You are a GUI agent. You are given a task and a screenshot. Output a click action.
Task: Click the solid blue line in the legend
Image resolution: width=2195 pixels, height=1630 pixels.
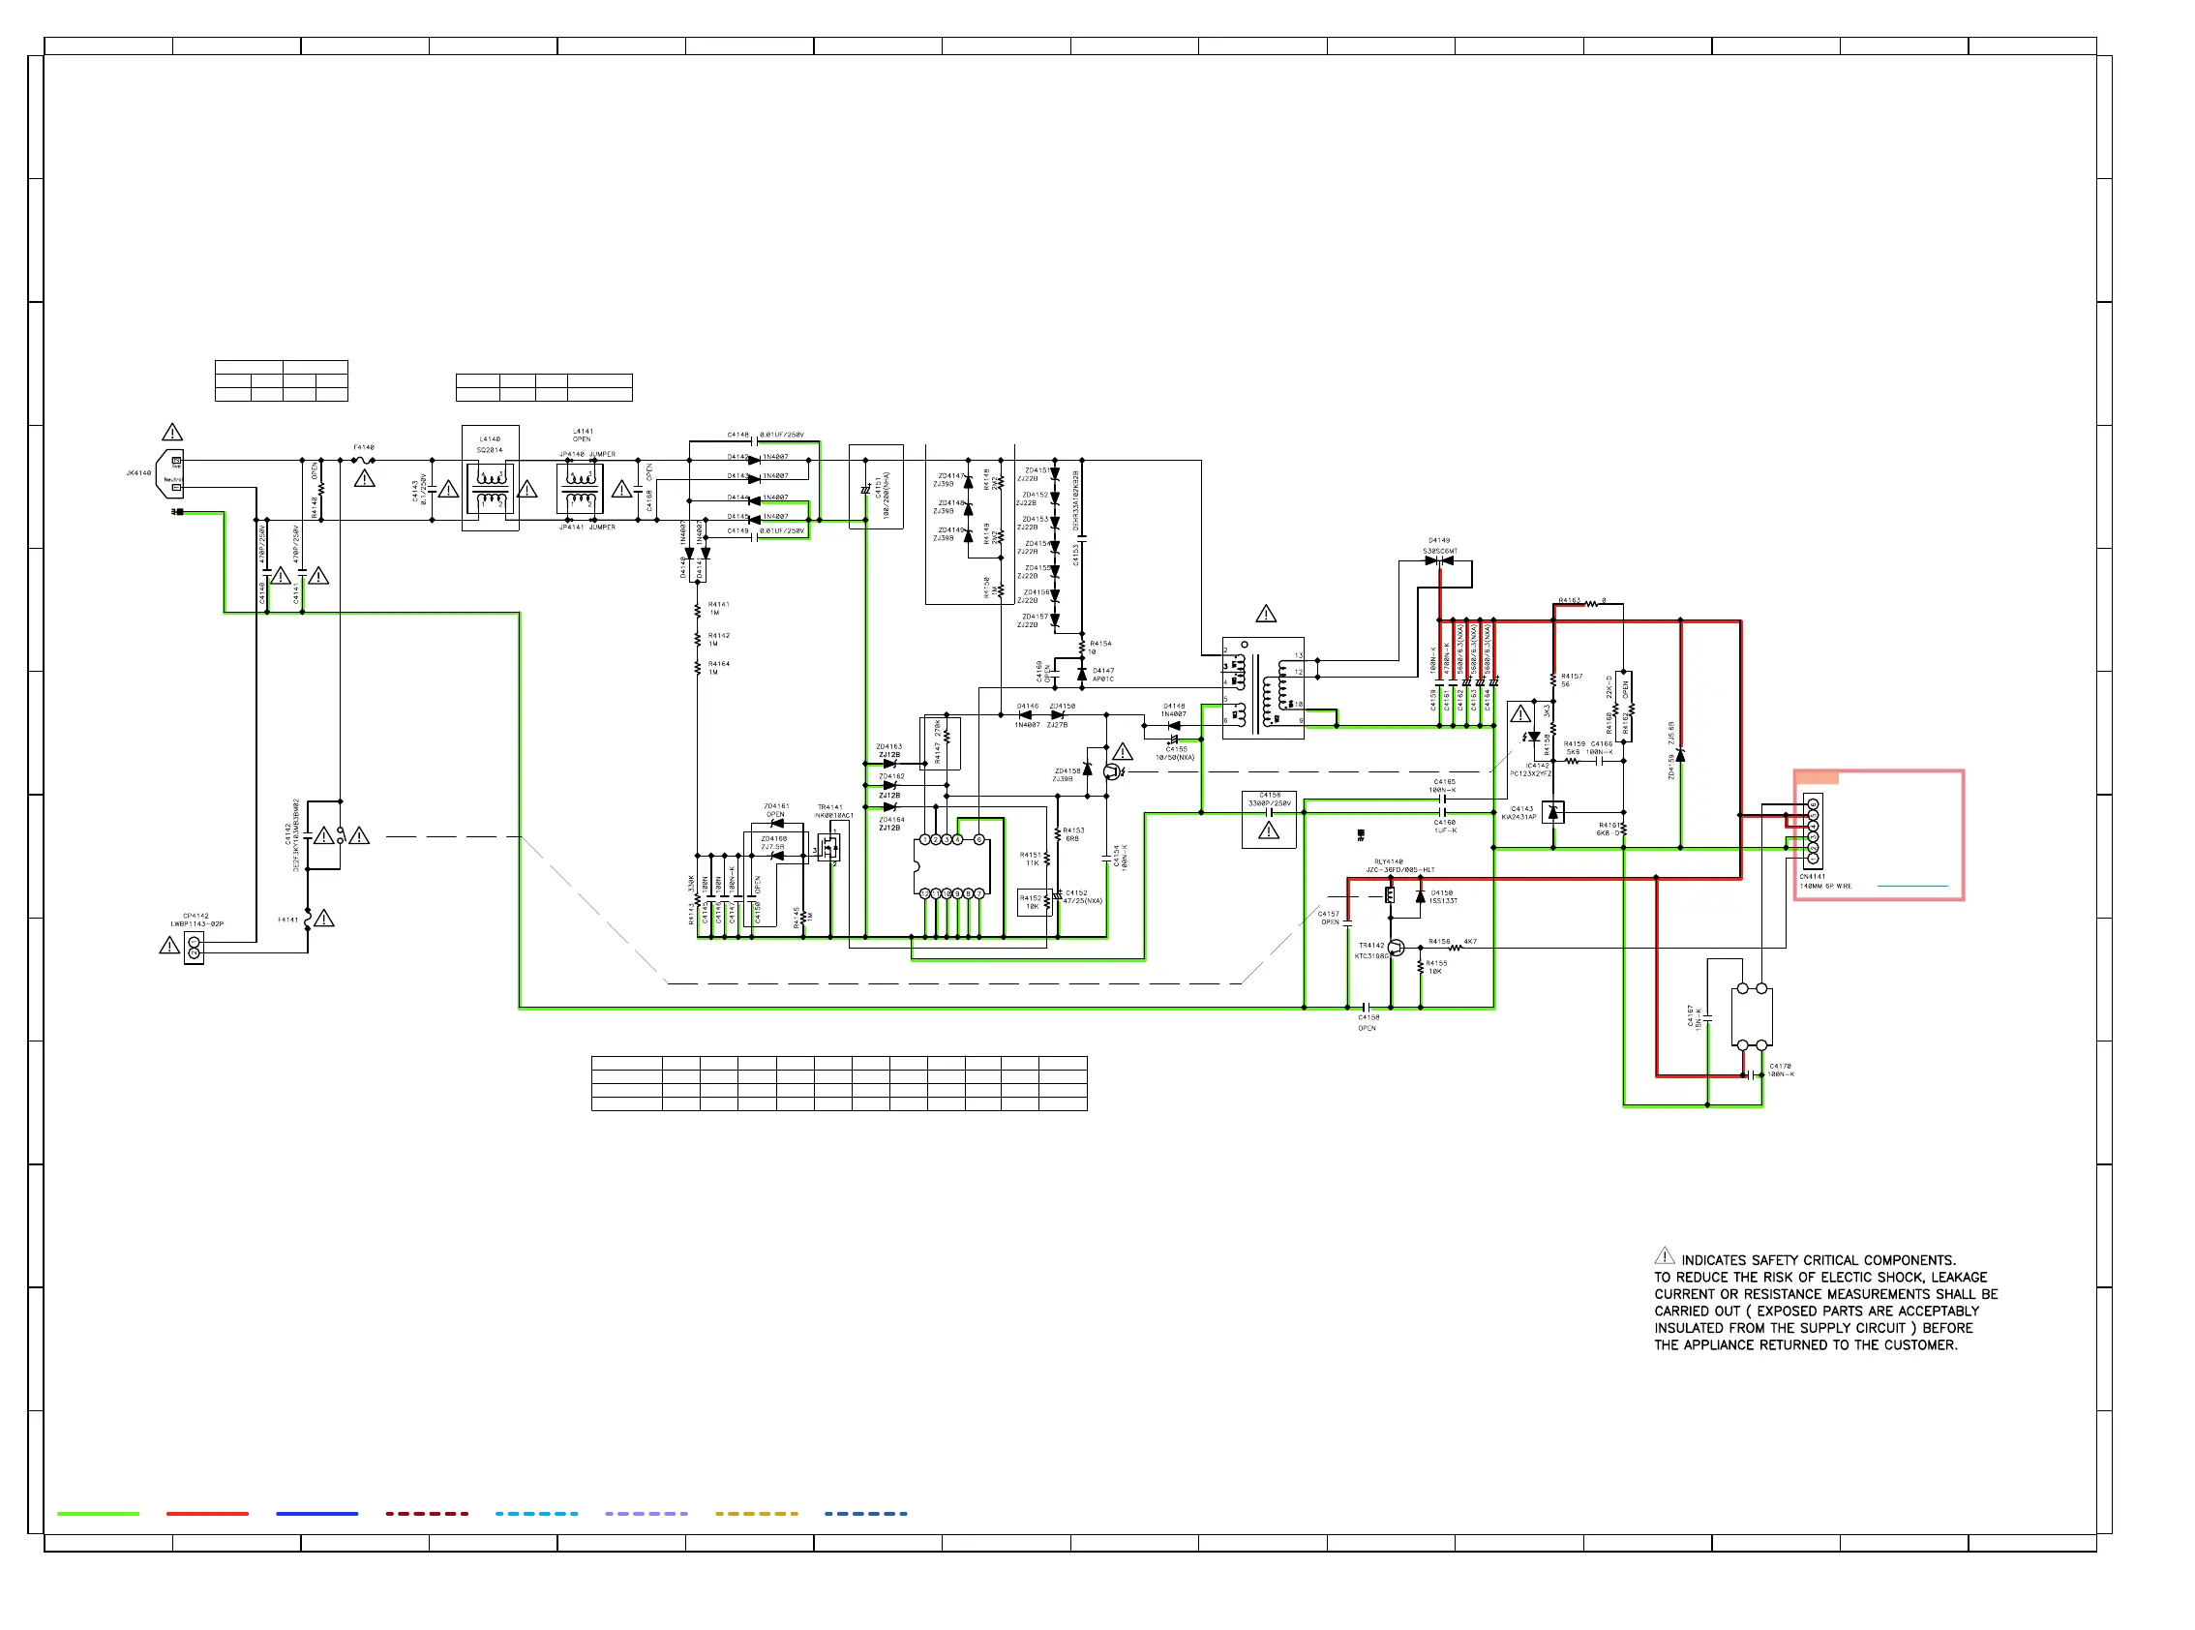(x=316, y=1514)
